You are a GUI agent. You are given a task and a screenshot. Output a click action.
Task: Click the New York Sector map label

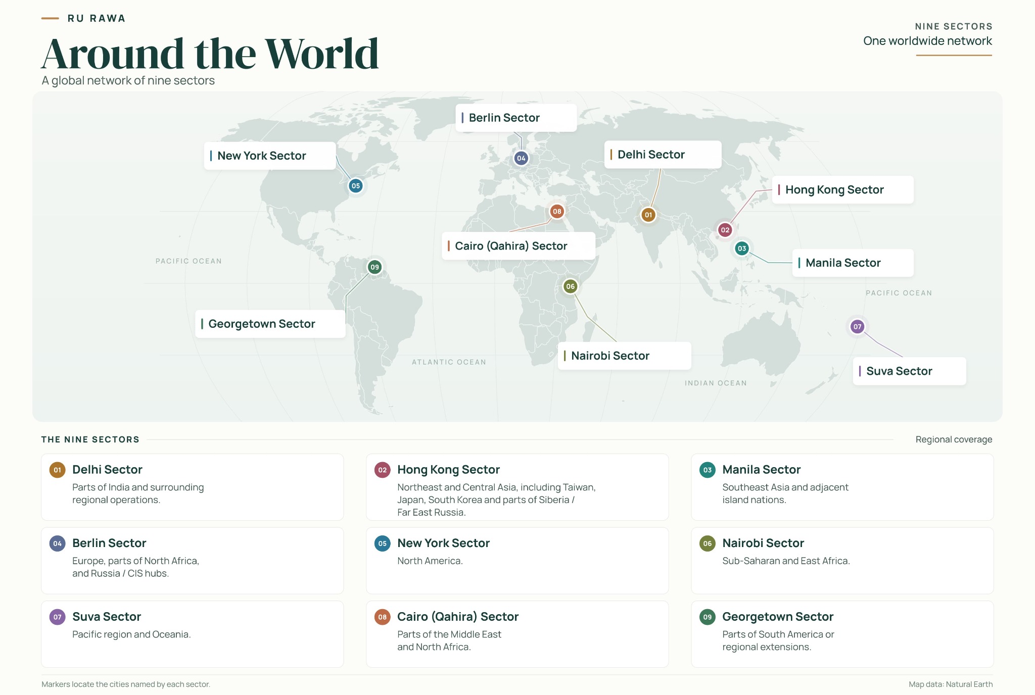270,156
